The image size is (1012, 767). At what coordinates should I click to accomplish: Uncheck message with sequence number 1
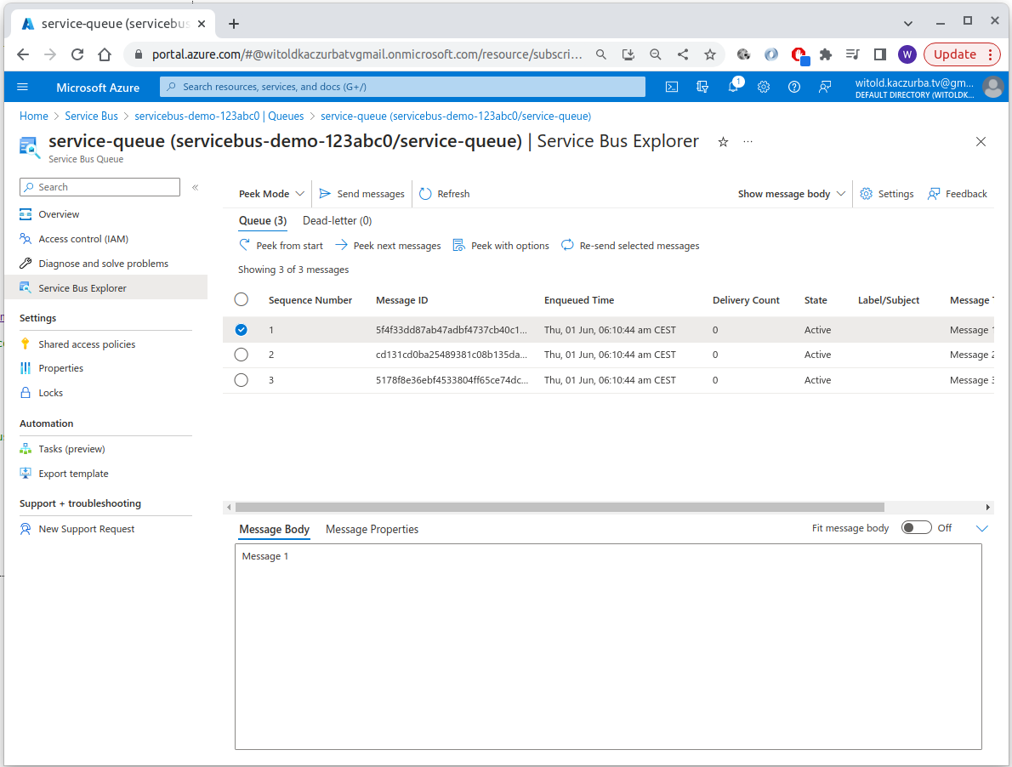click(x=242, y=330)
